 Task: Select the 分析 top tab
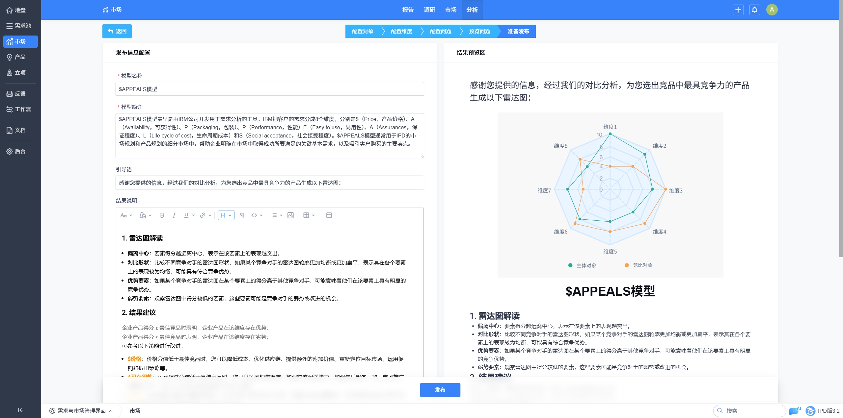pos(472,10)
